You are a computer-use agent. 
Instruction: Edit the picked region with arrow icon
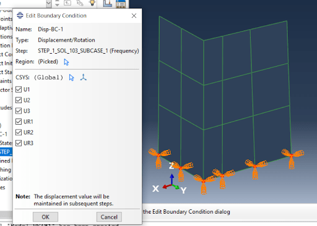tap(66, 62)
